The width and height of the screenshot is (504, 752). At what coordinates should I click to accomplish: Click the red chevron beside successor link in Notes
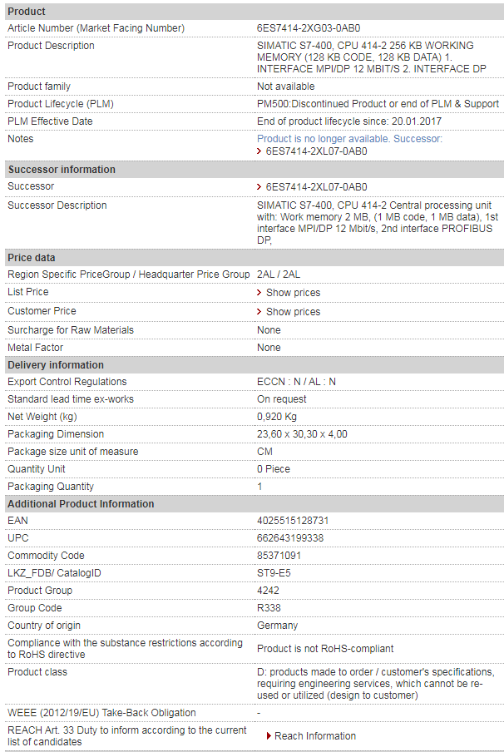260,151
